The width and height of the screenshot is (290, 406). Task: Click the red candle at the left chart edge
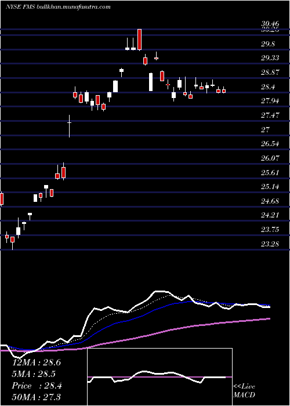(1, 199)
